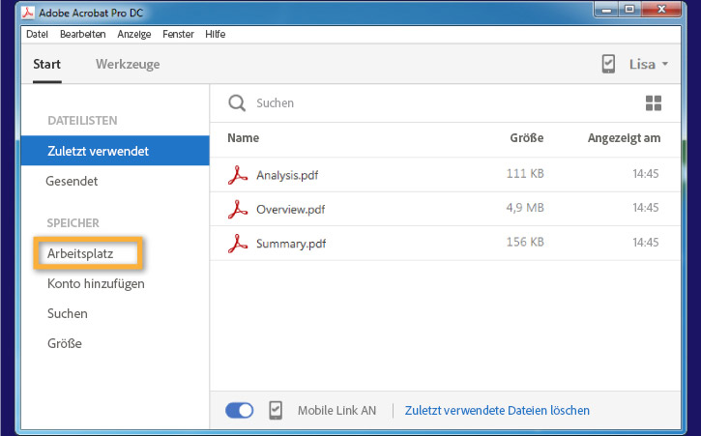Click the search magnifier icon
Image resolution: width=701 pixels, height=436 pixels.
click(x=237, y=102)
